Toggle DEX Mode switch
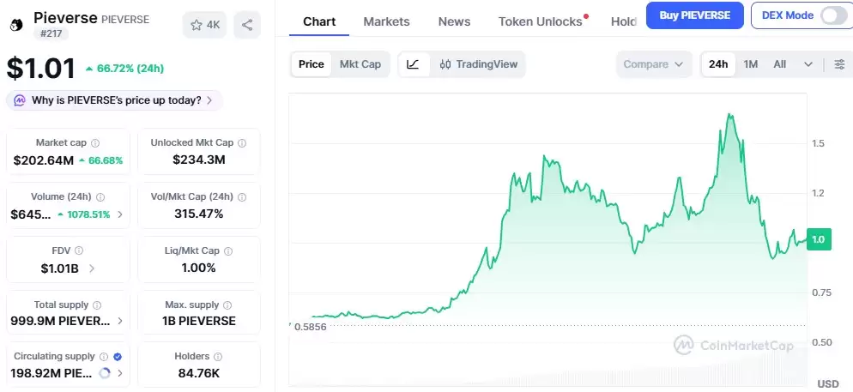 tap(832, 15)
